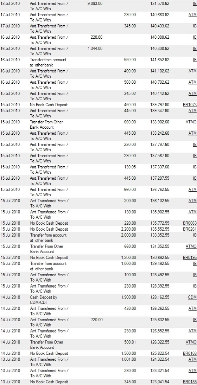Image resolution: width=197 pixels, height=385 pixels.
Task: Open IB link for 1,344.00 withdrawal
Action: click(195, 49)
